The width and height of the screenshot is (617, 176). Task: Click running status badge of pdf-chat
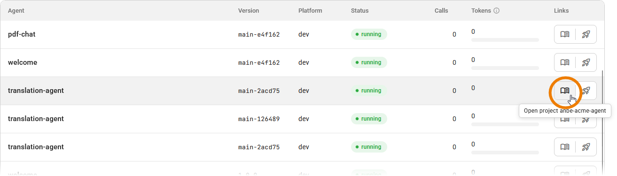(369, 34)
